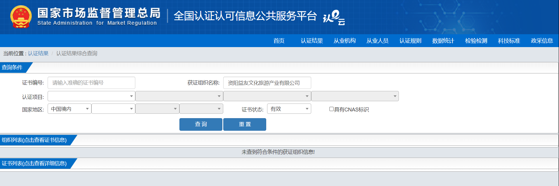Expand the fourth 认证项目 dropdown
The image size is (559, 186).
click(x=355, y=96)
